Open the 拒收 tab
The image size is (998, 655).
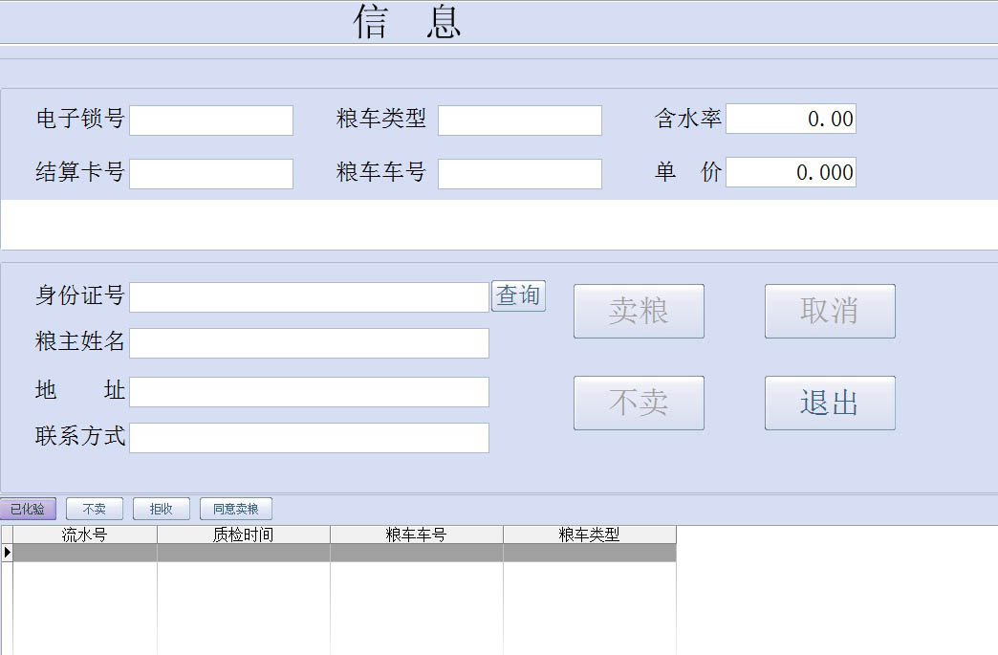pos(161,509)
